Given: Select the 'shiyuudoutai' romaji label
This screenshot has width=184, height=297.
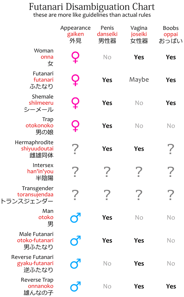Looking at the screenshot, I should (x=37, y=149).
